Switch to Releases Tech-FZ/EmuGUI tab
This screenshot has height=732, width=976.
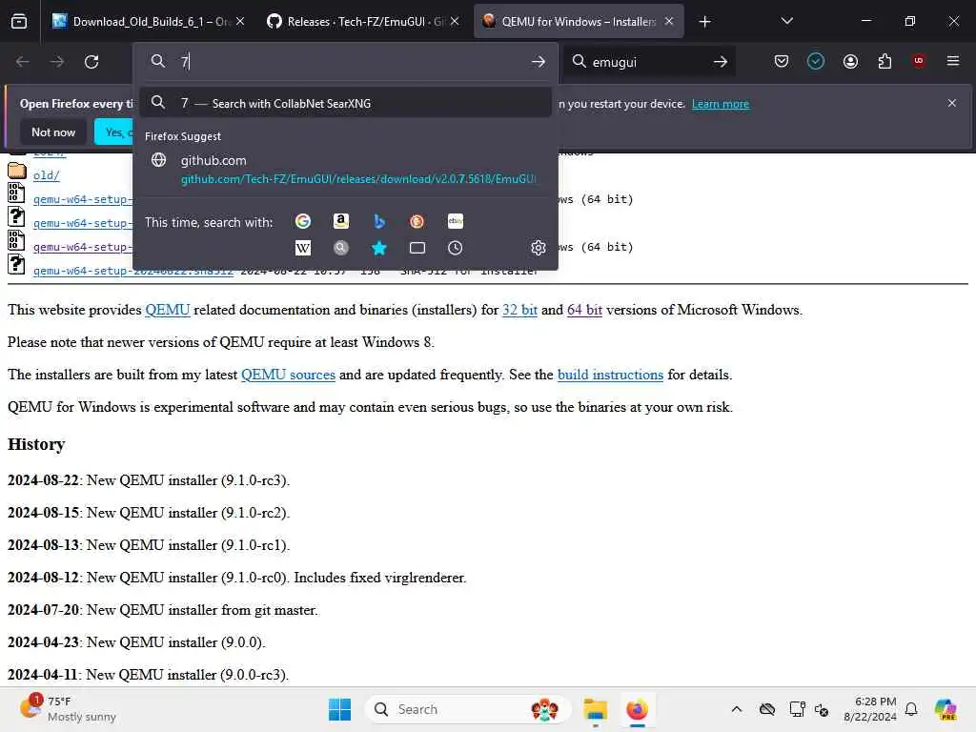click(x=363, y=22)
